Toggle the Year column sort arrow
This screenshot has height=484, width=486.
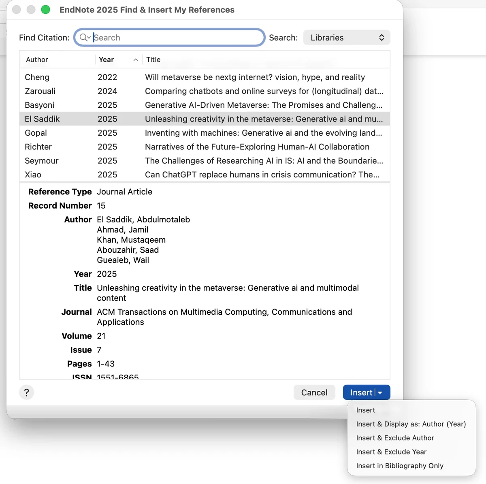tap(136, 60)
